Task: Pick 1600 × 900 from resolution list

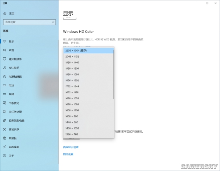Action: point(88,117)
